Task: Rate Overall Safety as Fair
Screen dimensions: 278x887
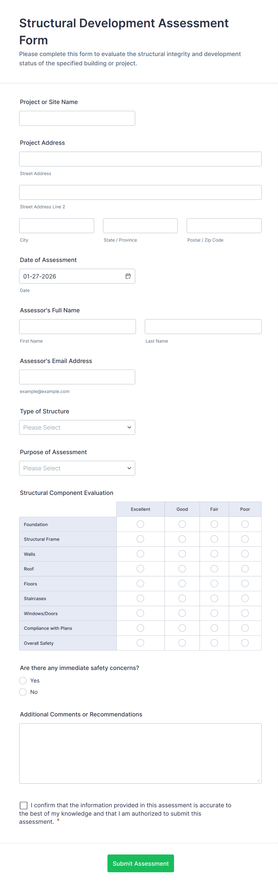Action: point(214,642)
